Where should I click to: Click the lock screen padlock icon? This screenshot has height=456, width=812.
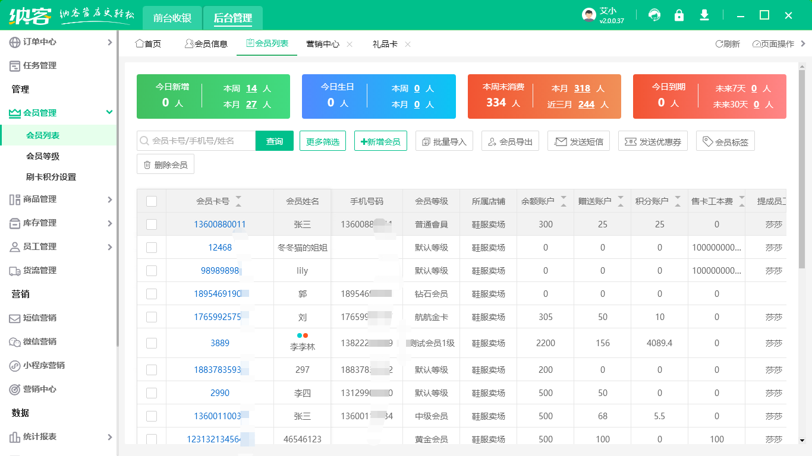coord(679,15)
